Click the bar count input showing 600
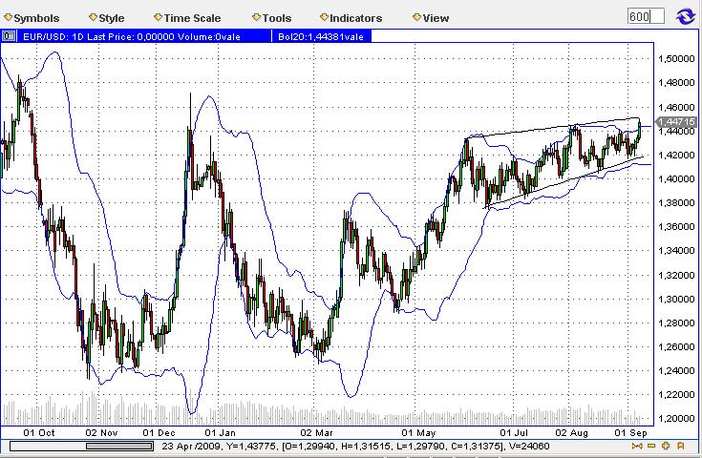Image resolution: width=702 pixels, height=458 pixels. point(646,16)
